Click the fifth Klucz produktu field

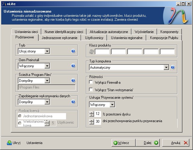pyautogui.click(x=167, y=52)
